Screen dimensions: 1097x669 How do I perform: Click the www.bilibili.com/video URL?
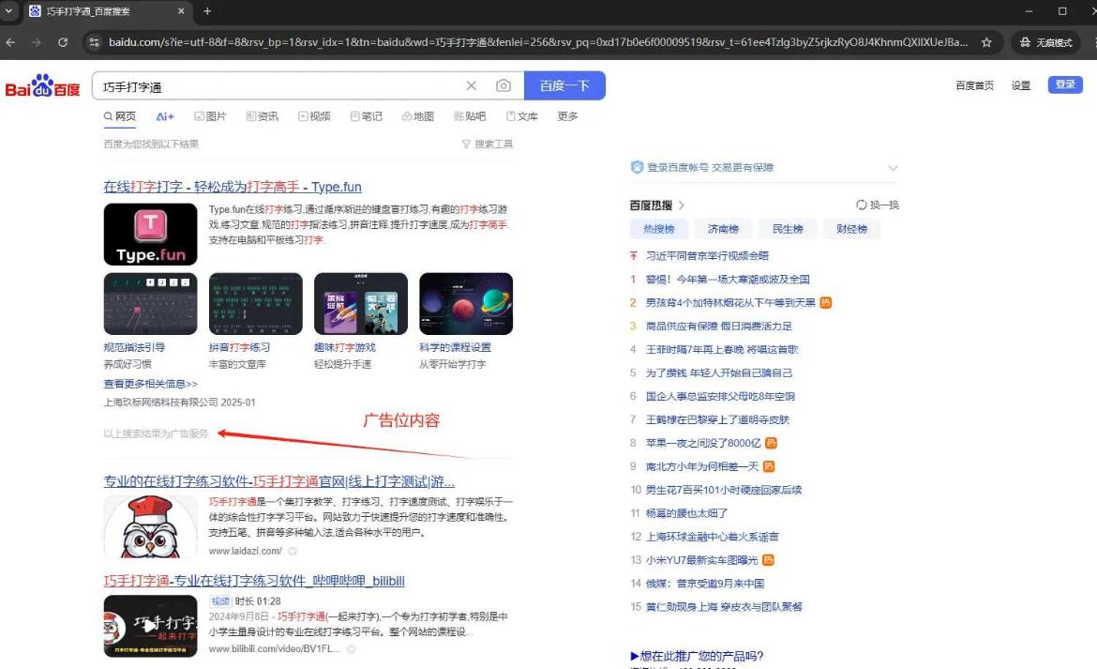274,648
